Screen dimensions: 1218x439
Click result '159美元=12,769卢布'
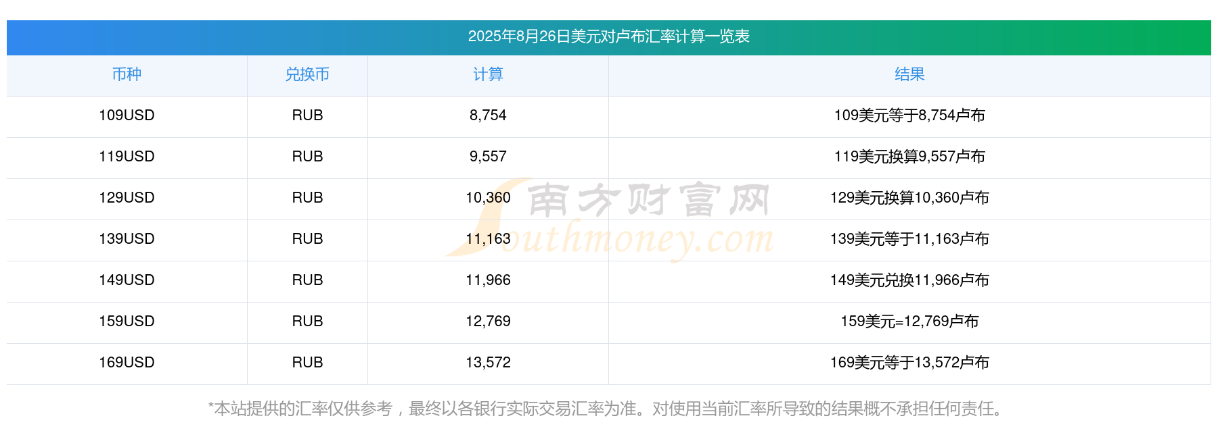(x=909, y=321)
